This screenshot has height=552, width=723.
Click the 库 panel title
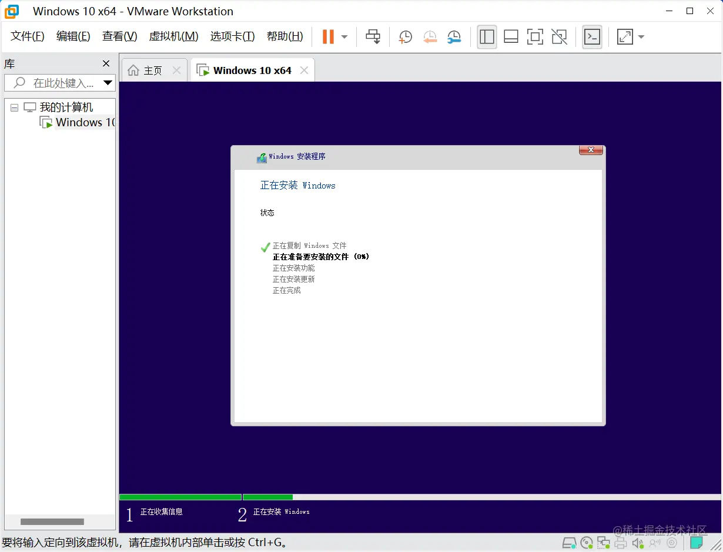[x=9, y=64]
